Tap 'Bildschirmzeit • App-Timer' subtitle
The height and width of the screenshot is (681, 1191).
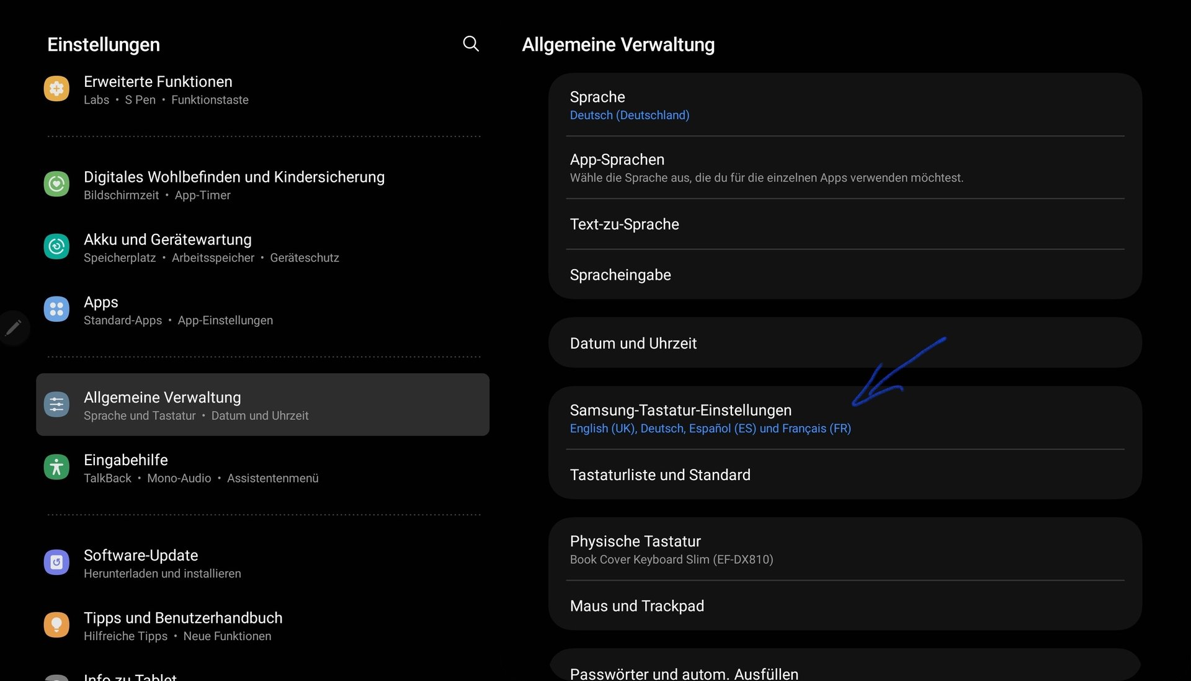157,195
